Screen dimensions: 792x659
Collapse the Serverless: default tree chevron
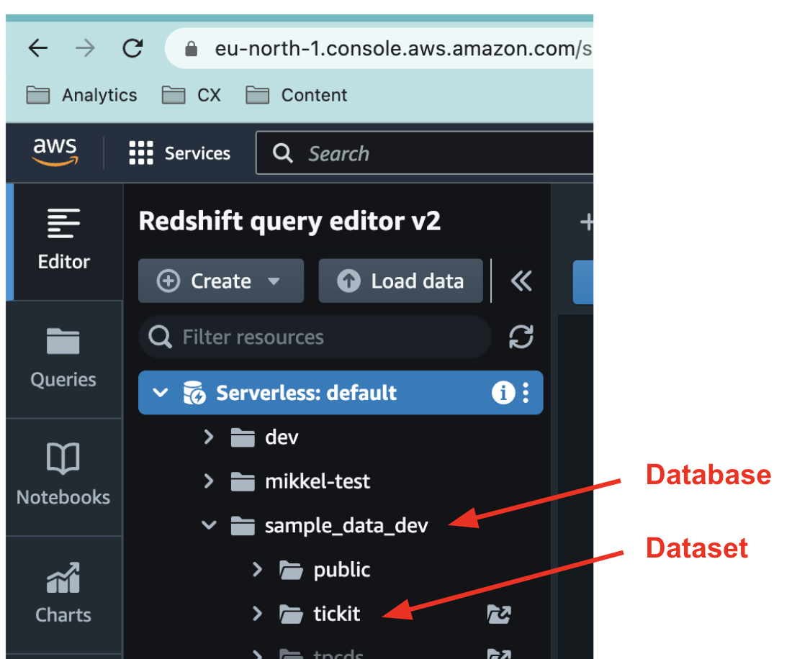[161, 393]
